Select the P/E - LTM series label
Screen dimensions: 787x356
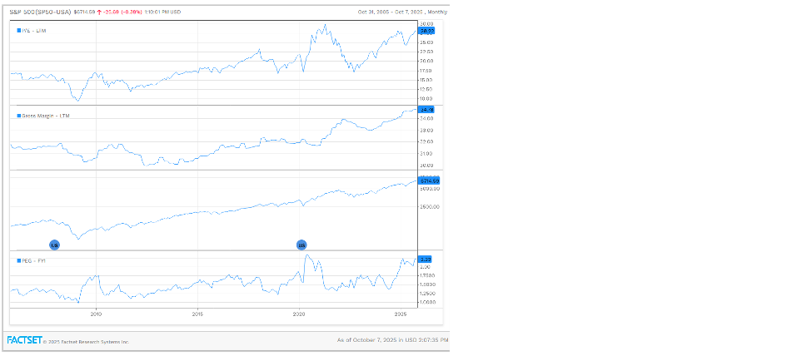pyautogui.click(x=33, y=29)
